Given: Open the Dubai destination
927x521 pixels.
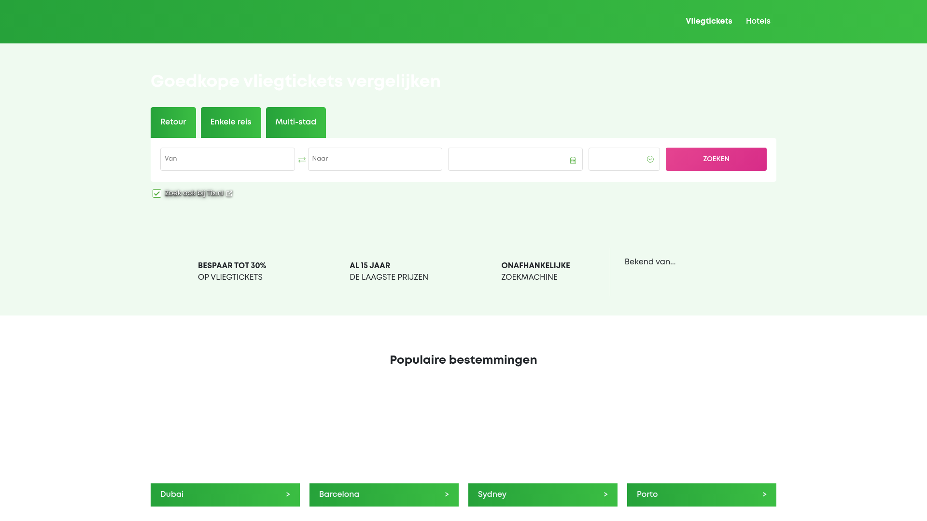Looking at the screenshot, I should click(225, 495).
